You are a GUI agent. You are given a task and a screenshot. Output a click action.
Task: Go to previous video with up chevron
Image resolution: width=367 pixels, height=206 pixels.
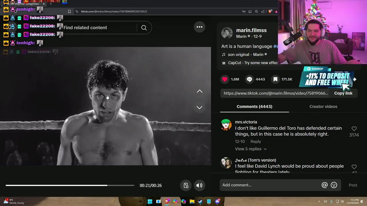(x=200, y=91)
